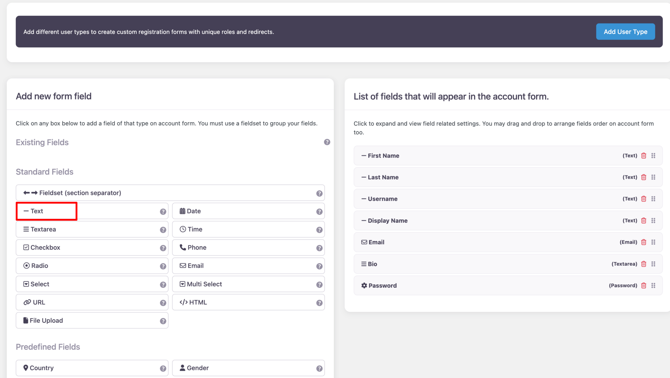Add a Select field
Screen dimensions: 670x378
click(92, 284)
